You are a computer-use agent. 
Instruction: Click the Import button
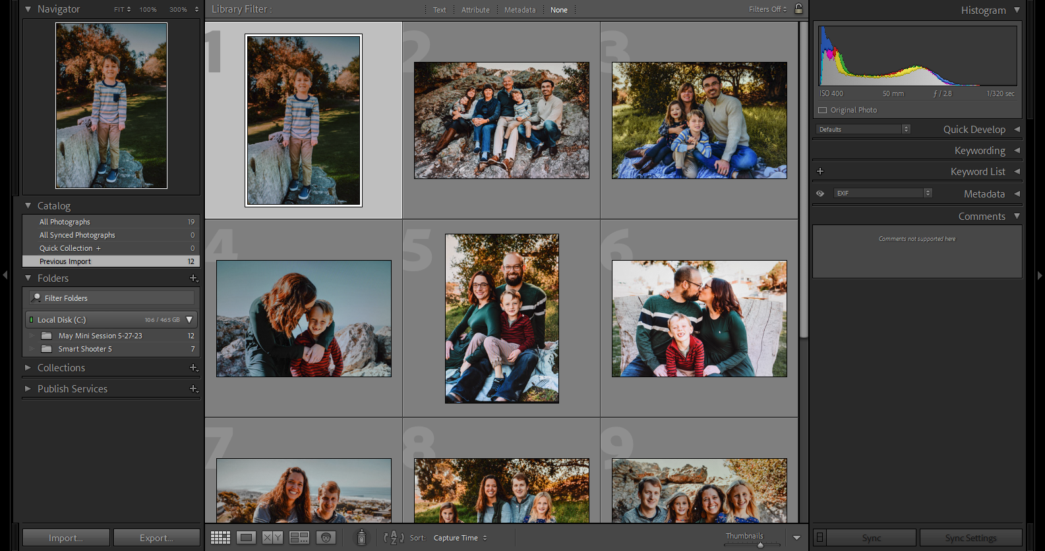pos(66,538)
